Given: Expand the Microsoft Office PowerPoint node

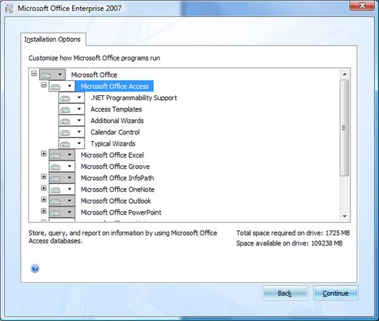Looking at the screenshot, I should pos(44,211).
